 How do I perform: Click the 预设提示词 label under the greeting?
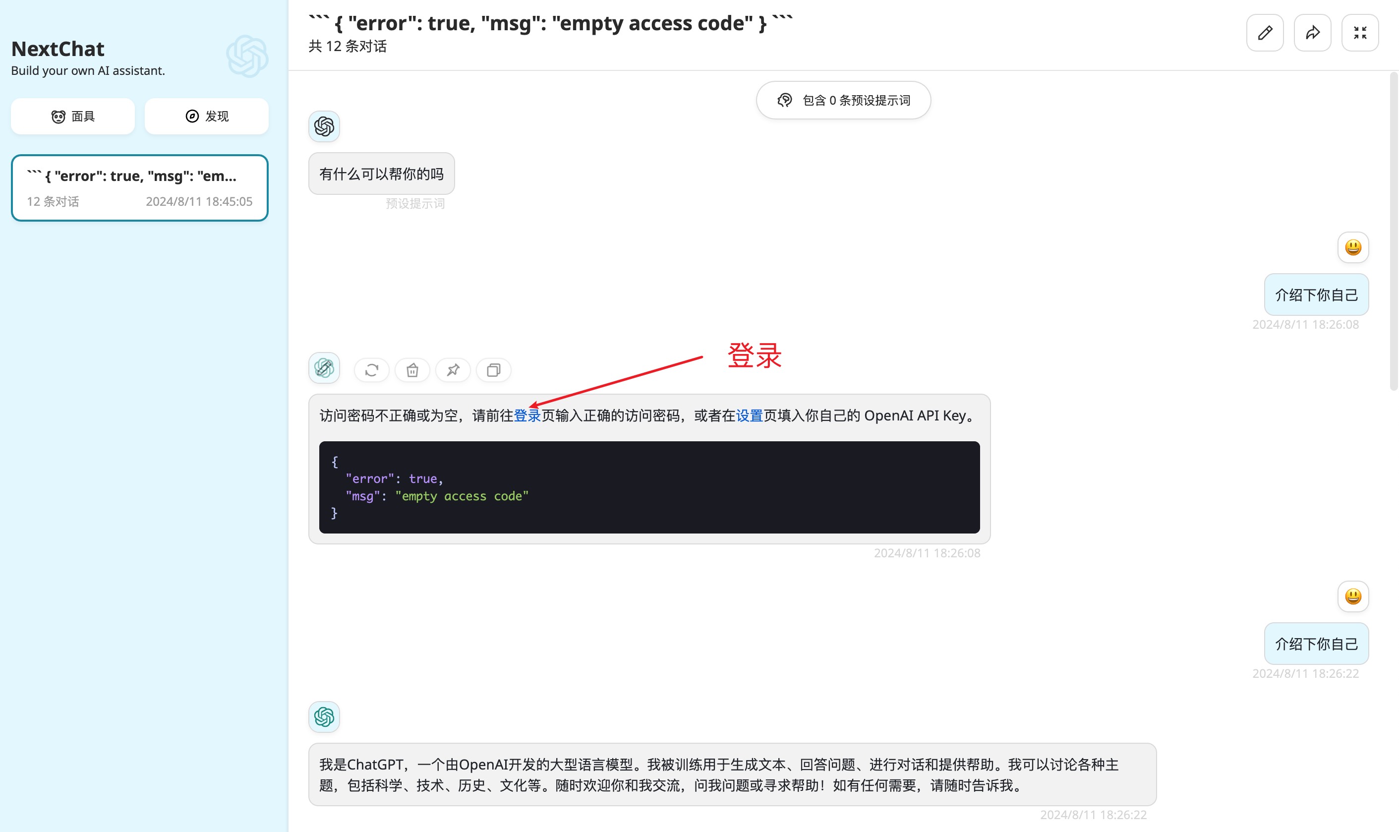(415, 203)
